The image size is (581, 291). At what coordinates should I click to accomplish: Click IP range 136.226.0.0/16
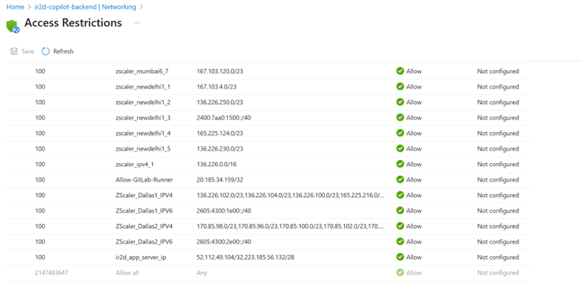click(x=216, y=164)
